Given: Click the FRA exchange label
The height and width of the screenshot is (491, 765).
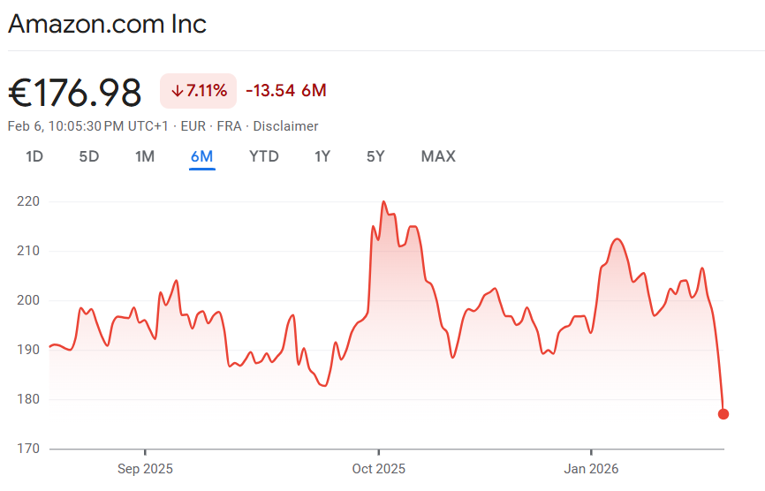Looking at the screenshot, I should coord(229,126).
